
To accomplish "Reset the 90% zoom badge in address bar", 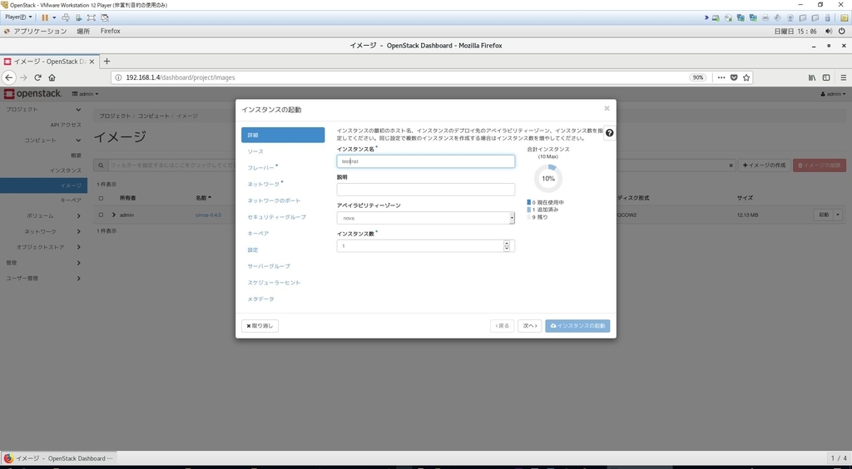I will [x=698, y=77].
